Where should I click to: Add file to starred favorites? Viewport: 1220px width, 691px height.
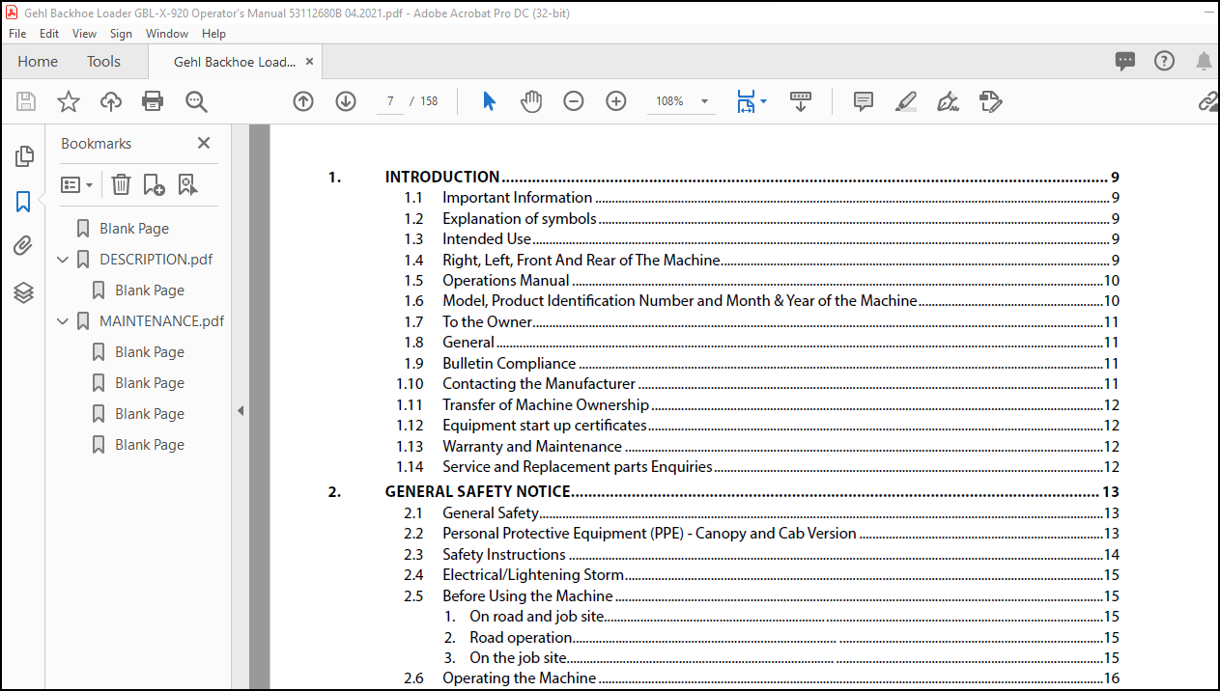pyautogui.click(x=69, y=101)
